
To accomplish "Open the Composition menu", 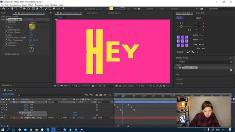I will [15, 5].
